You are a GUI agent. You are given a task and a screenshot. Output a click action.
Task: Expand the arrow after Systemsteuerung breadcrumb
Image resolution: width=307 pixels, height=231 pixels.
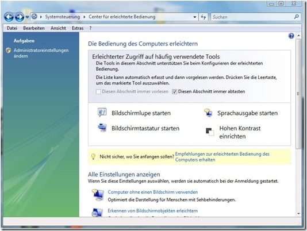click(85, 17)
